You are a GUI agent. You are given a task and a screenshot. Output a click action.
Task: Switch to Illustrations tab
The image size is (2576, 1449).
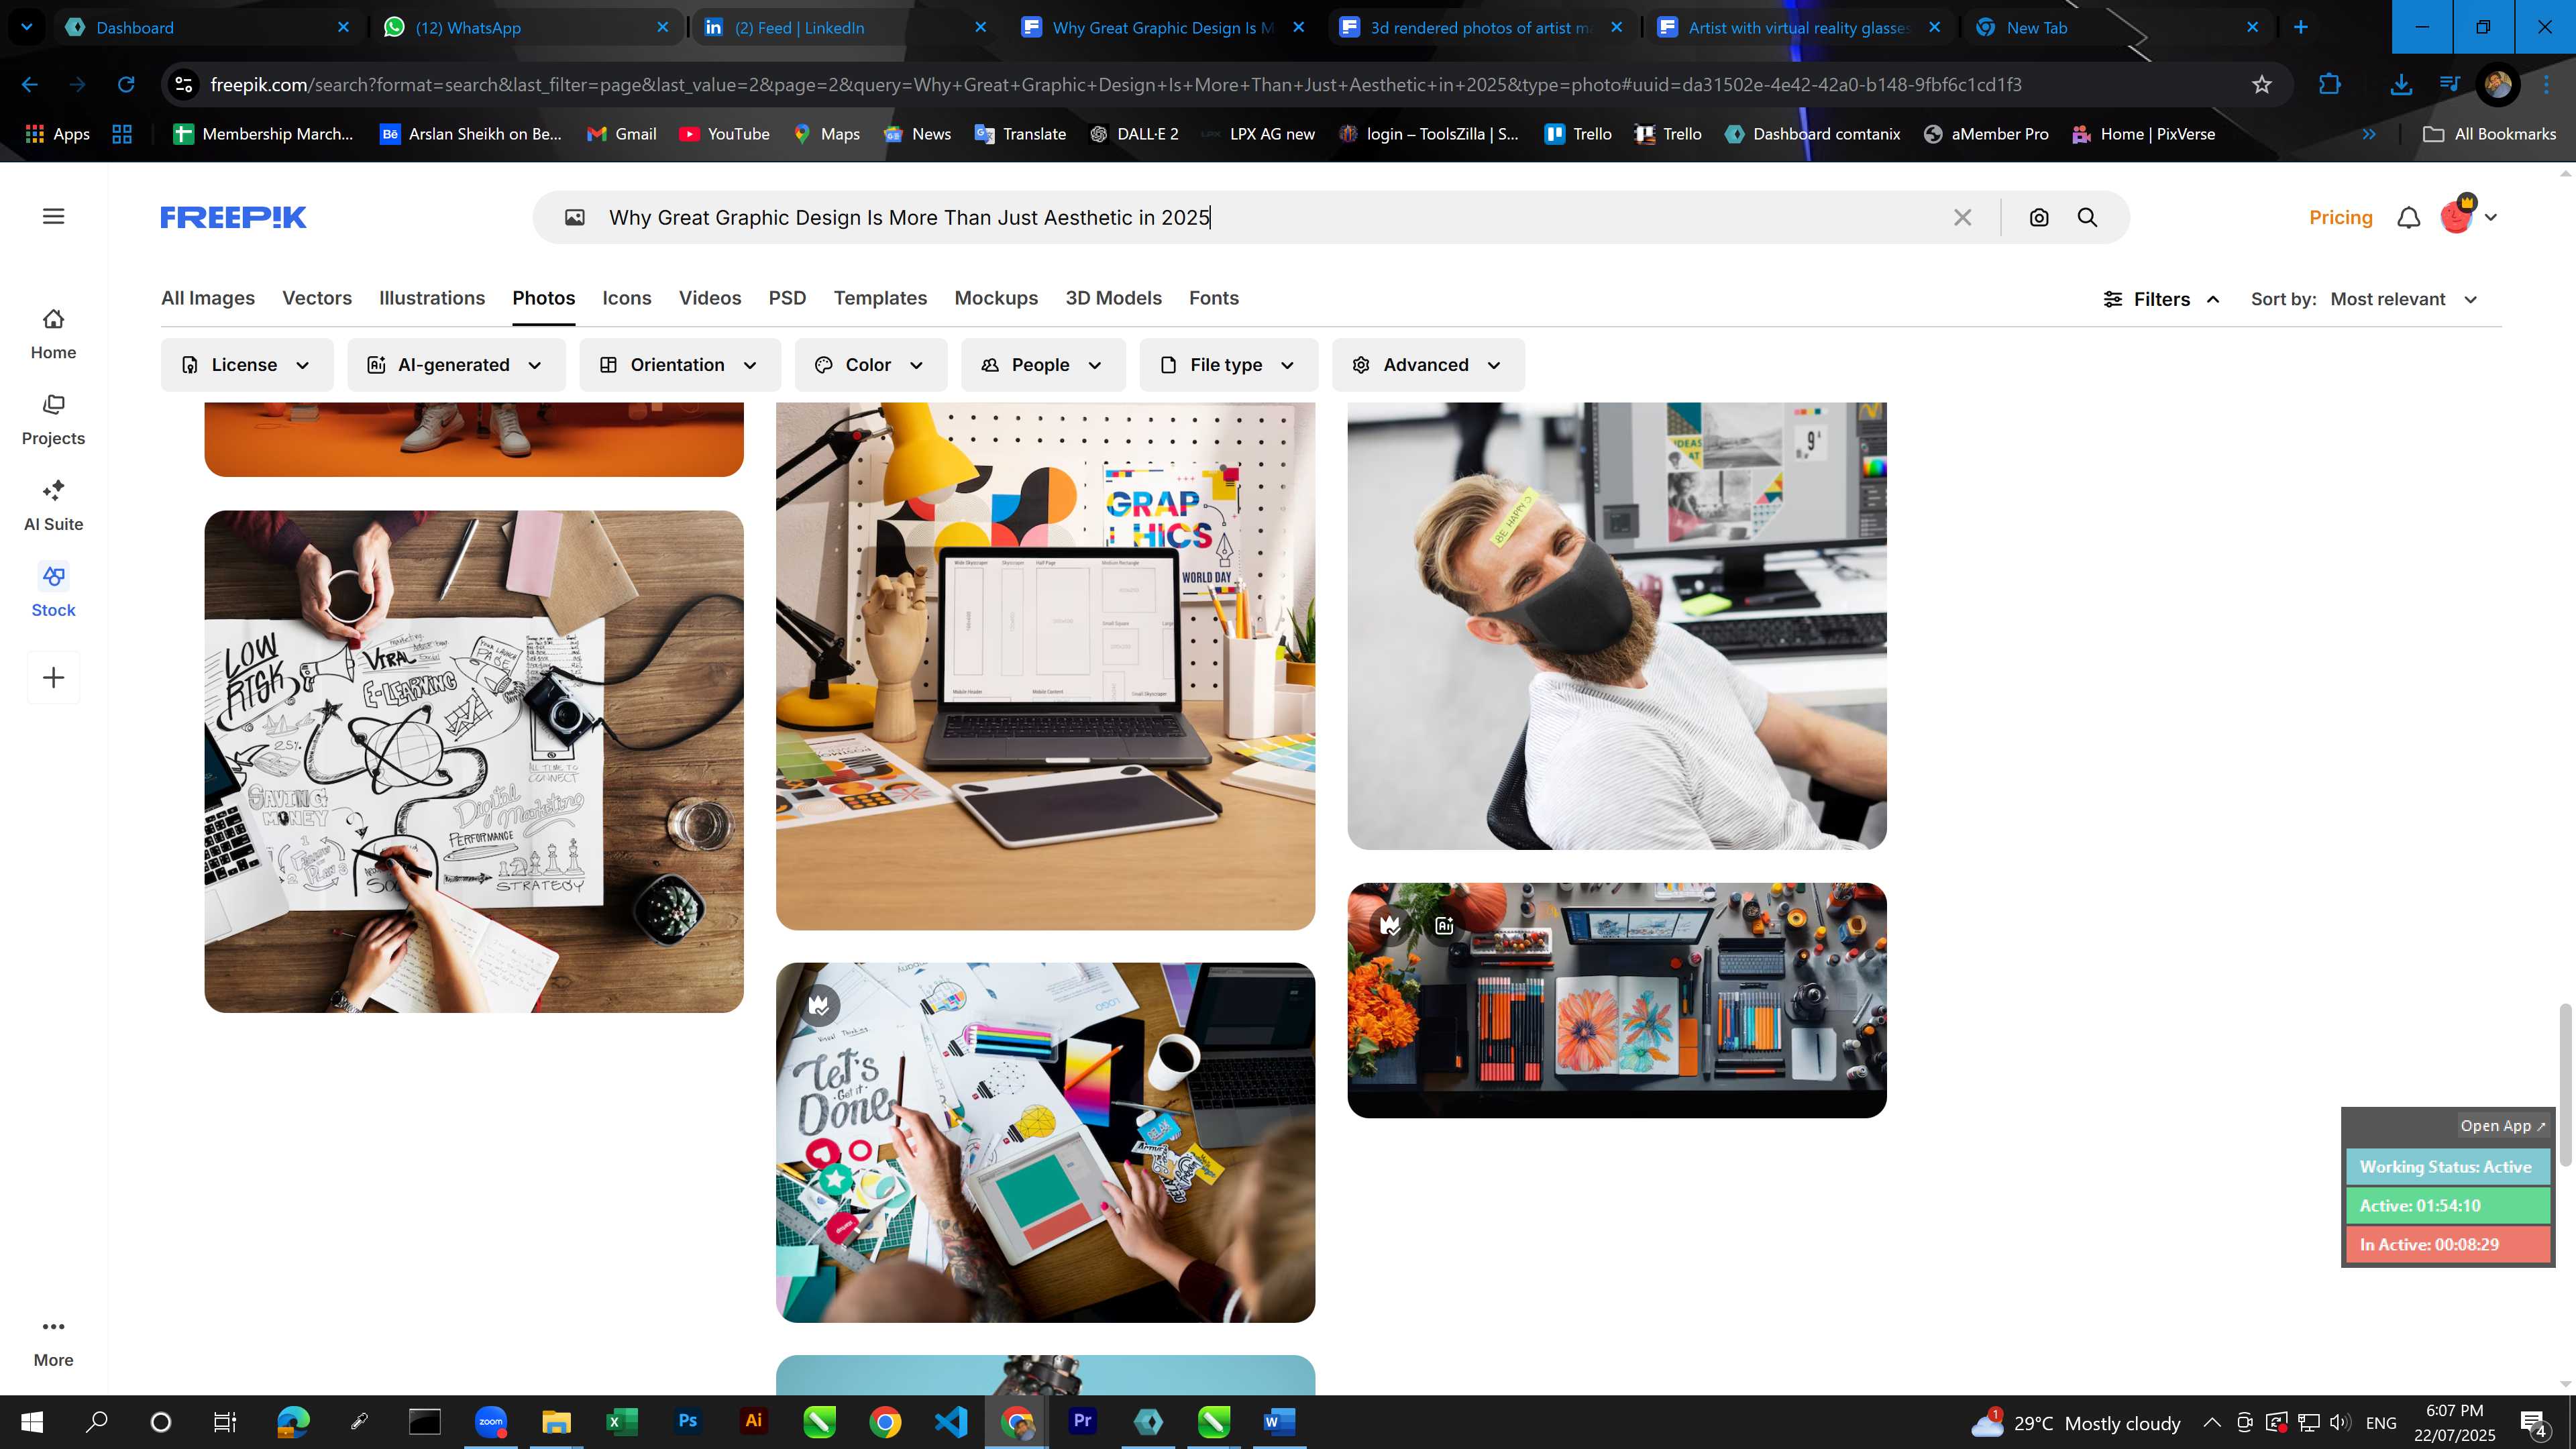tap(432, 298)
